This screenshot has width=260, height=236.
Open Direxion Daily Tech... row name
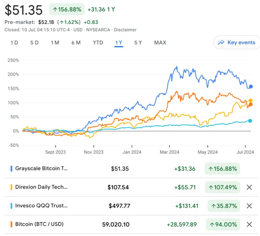coord(41,187)
